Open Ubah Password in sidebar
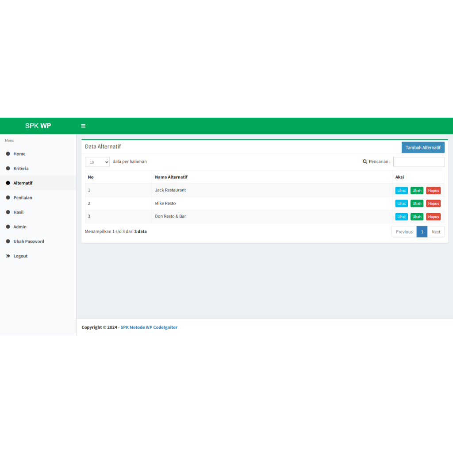The height and width of the screenshot is (453, 453). click(29, 242)
